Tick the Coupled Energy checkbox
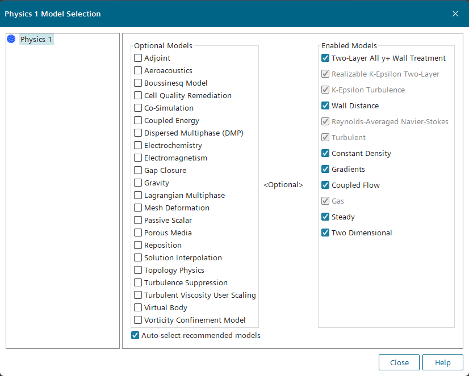 (138, 120)
